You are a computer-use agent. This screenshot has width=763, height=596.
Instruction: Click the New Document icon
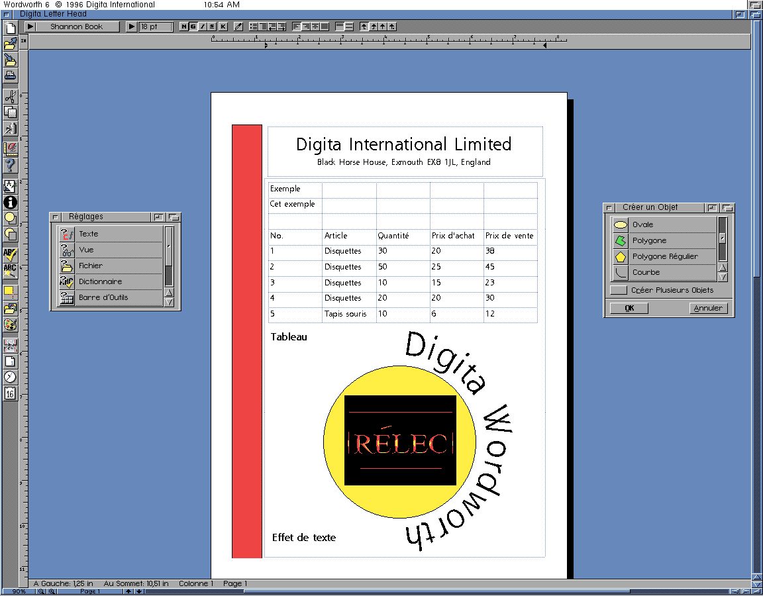click(10, 28)
